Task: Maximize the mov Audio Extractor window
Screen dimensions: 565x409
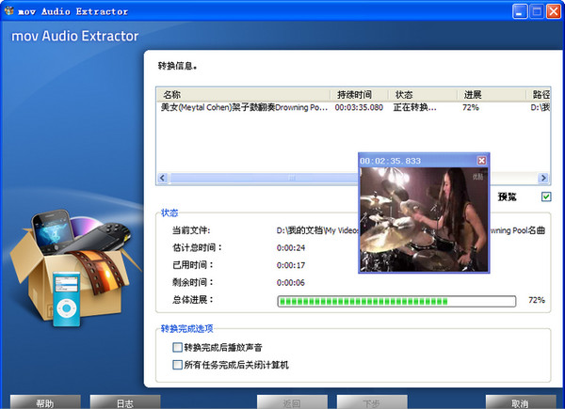Action: (x=536, y=11)
